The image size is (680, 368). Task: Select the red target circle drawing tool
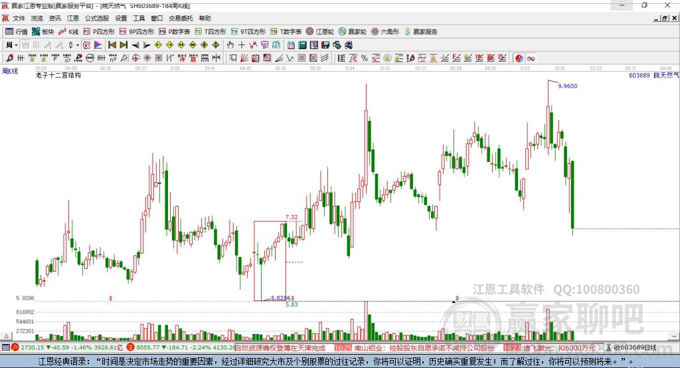[x=136, y=58]
